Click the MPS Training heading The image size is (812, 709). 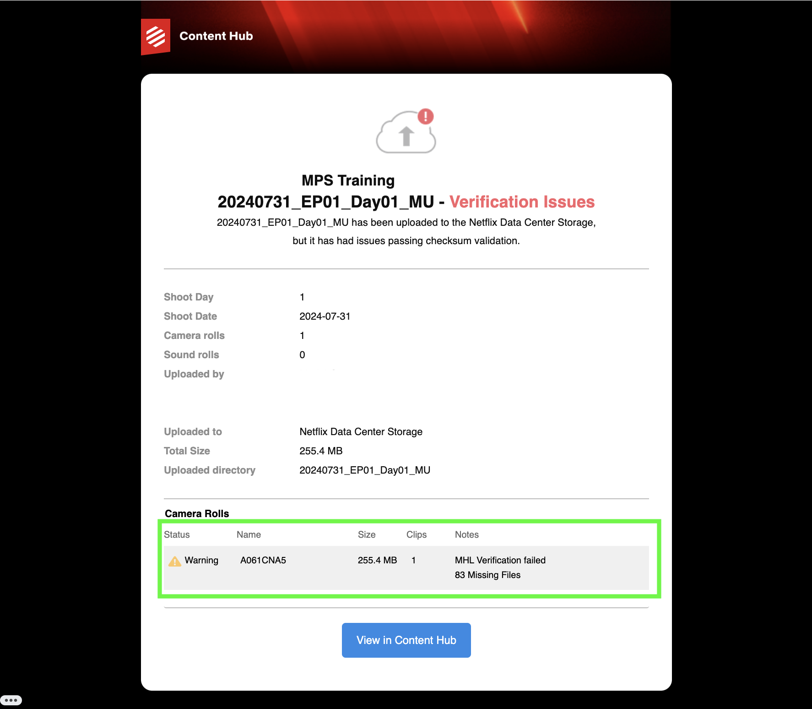pyautogui.click(x=348, y=180)
